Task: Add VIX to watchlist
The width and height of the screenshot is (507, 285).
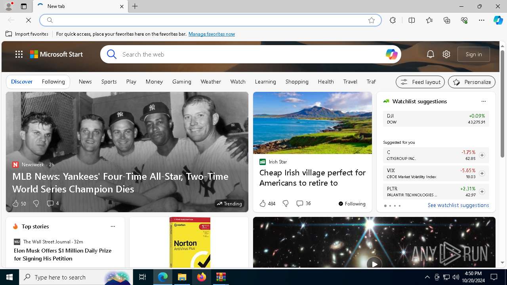Action: point(482,173)
